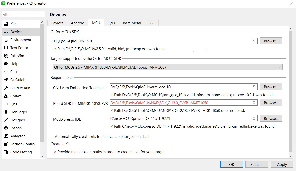This screenshot has width=296, height=171.
Task: Focus the Filter search field
Action: pos(23,14)
